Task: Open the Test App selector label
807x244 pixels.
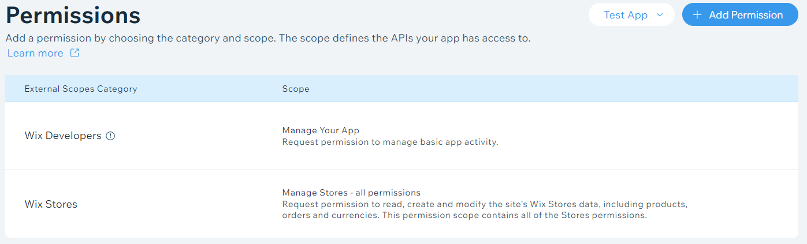Action: [x=626, y=15]
